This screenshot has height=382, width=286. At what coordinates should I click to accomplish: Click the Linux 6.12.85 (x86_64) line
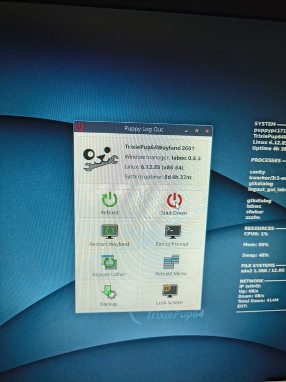click(x=154, y=168)
